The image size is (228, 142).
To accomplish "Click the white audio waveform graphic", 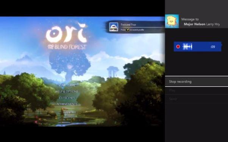I will pos(187,46).
